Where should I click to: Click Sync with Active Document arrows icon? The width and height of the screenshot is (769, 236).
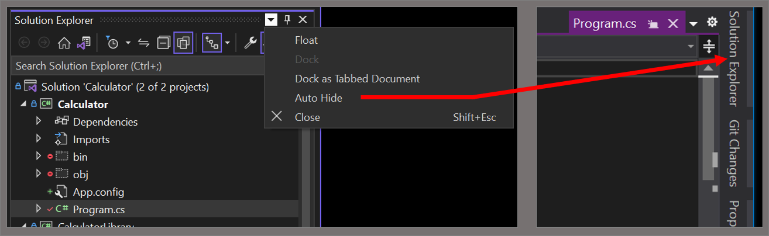pos(143,43)
